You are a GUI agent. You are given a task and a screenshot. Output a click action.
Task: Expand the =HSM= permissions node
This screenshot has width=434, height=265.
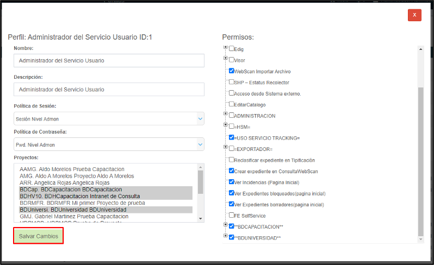pos(225,126)
